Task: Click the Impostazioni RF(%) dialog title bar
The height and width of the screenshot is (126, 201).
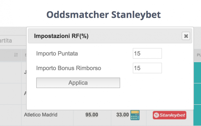Action: [x=110, y=36]
